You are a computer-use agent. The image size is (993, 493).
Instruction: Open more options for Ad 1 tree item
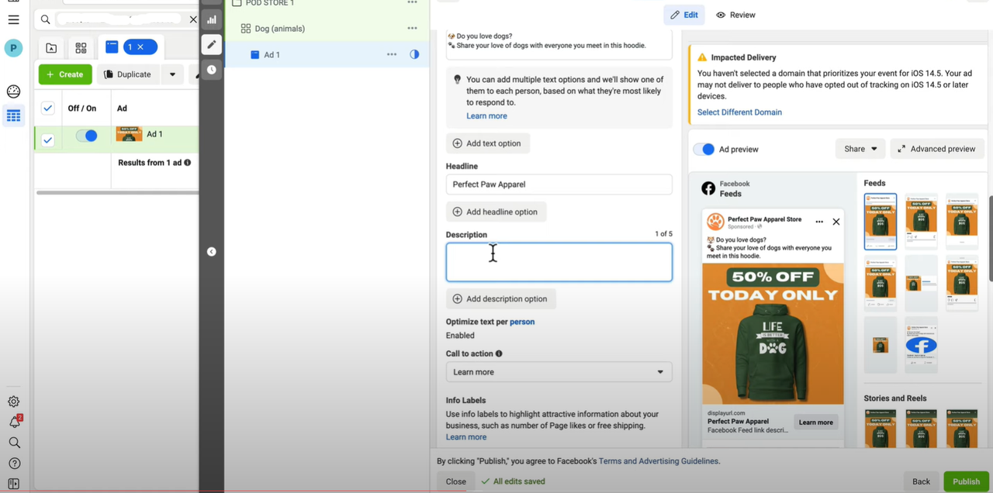click(392, 54)
